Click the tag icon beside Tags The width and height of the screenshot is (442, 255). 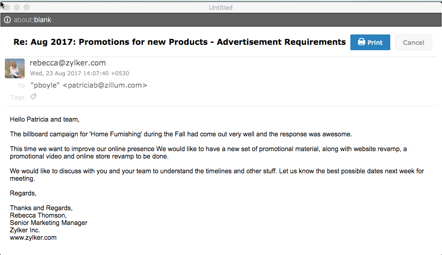[x=33, y=96]
